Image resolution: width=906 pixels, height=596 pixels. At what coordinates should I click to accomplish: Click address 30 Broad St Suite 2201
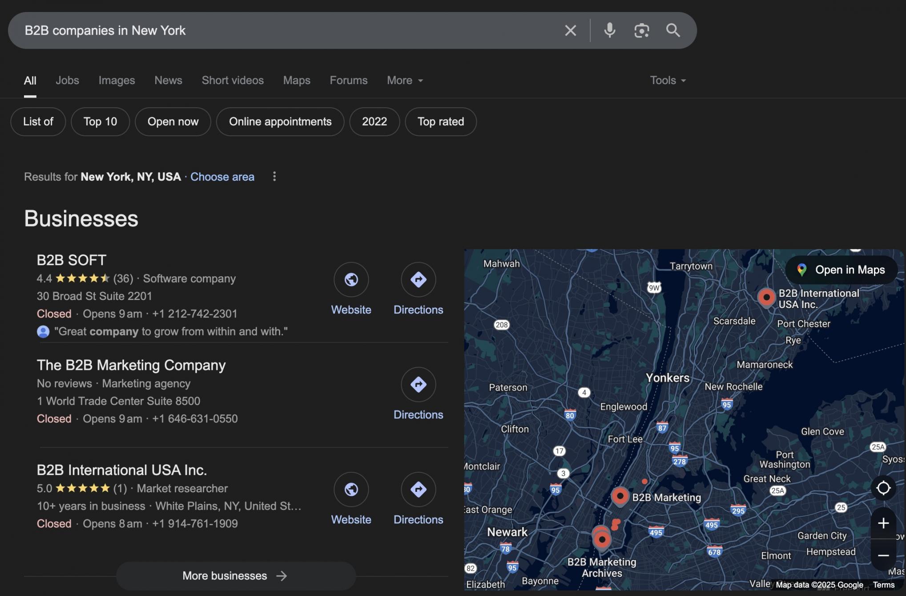click(94, 296)
